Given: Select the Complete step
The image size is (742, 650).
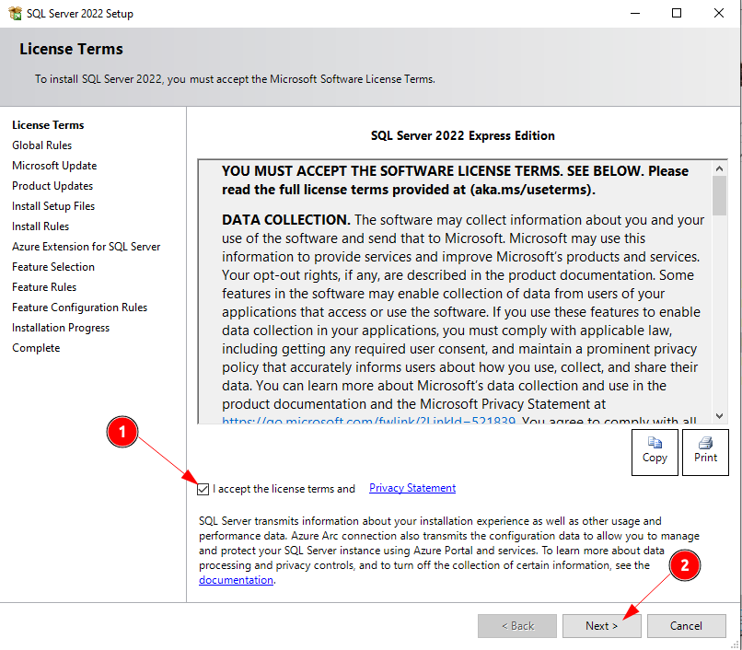Looking at the screenshot, I should point(36,348).
